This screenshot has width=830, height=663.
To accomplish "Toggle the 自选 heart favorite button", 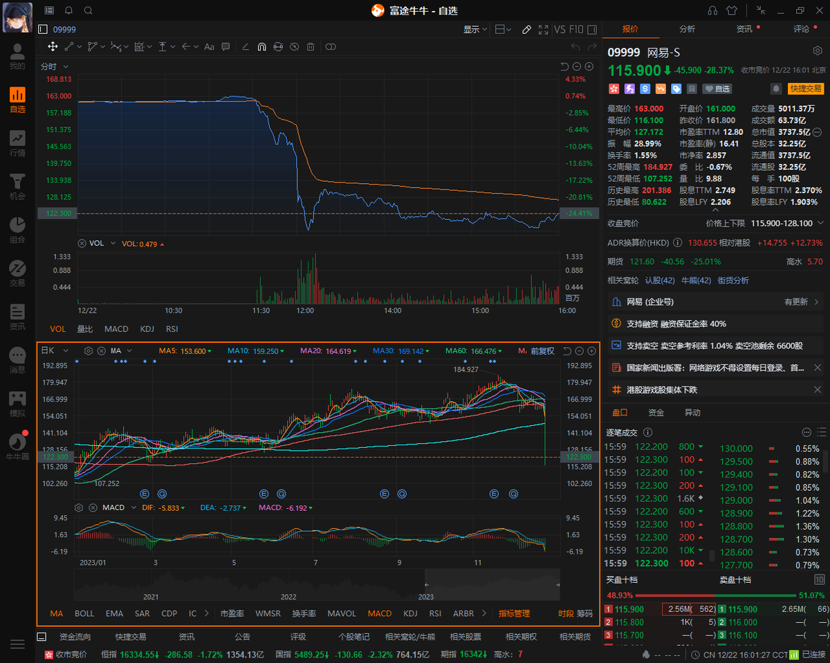I will [717, 88].
